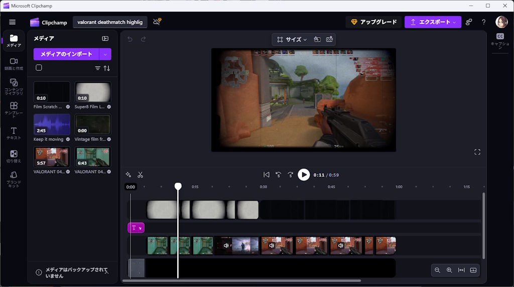Click the 1:00 mark on timeline ruler
The image size is (514, 287).
coord(399,187)
